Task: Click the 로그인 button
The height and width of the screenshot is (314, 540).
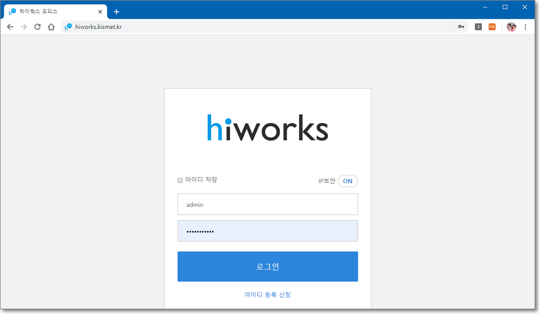Action: (268, 266)
